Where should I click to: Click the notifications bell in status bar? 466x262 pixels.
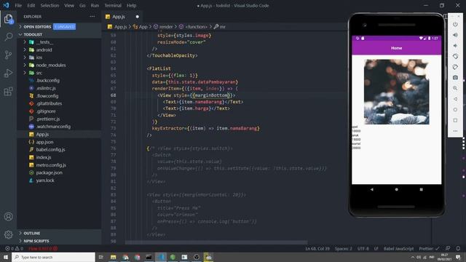[x=458, y=248]
